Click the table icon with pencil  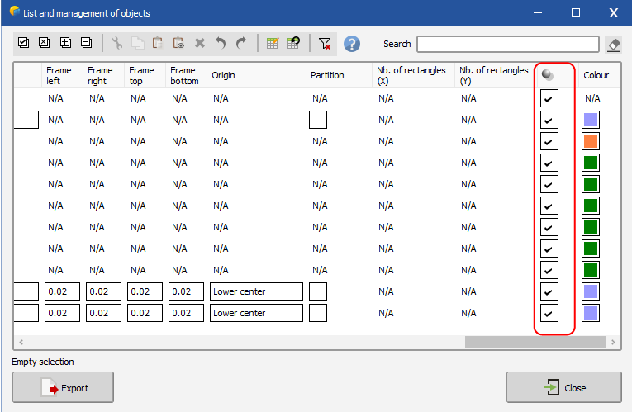click(273, 43)
